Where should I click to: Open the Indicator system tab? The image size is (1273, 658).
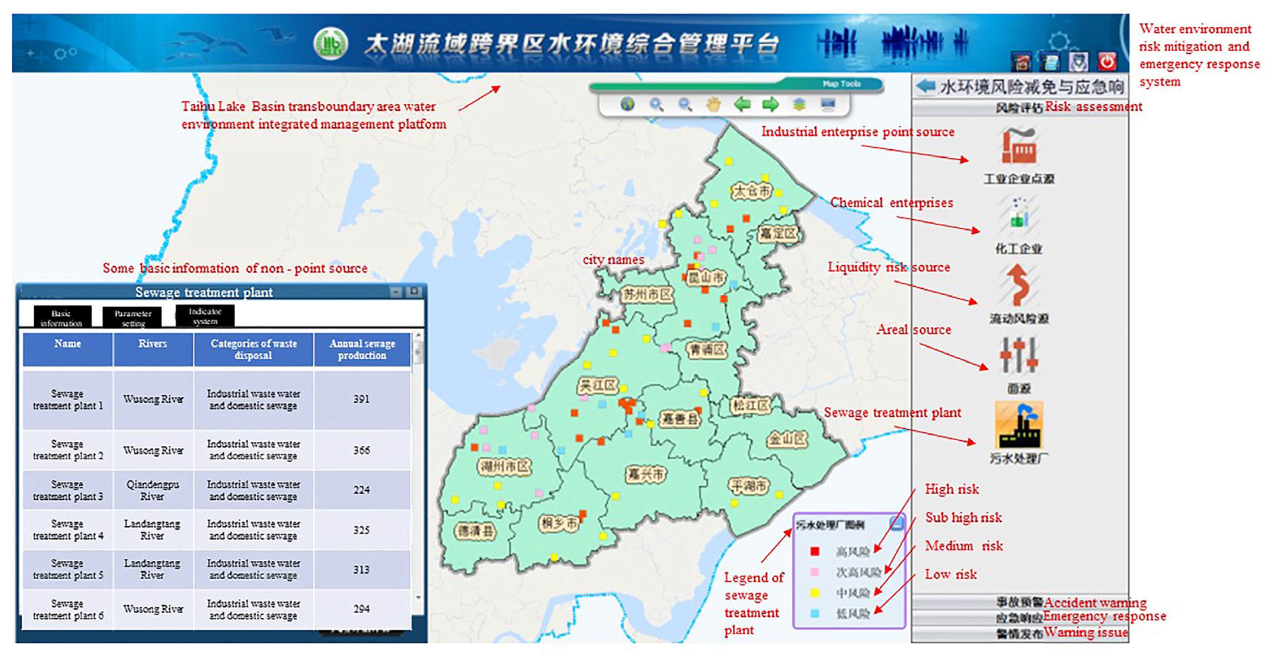[x=205, y=316]
